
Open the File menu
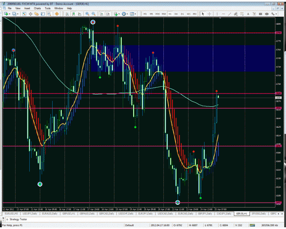[x=10, y=8]
